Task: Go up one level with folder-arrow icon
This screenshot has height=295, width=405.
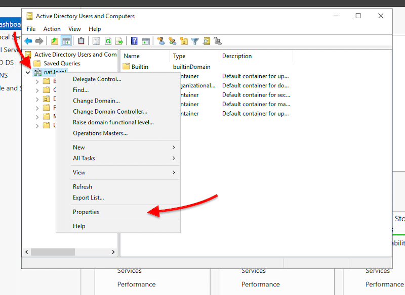Action: point(55,41)
